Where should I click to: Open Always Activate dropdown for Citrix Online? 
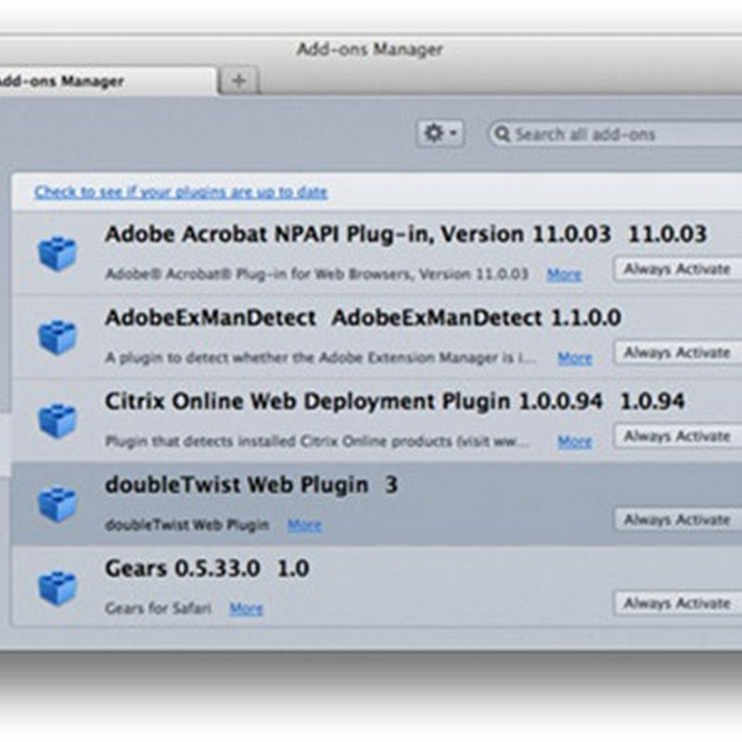[x=678, y=436]
